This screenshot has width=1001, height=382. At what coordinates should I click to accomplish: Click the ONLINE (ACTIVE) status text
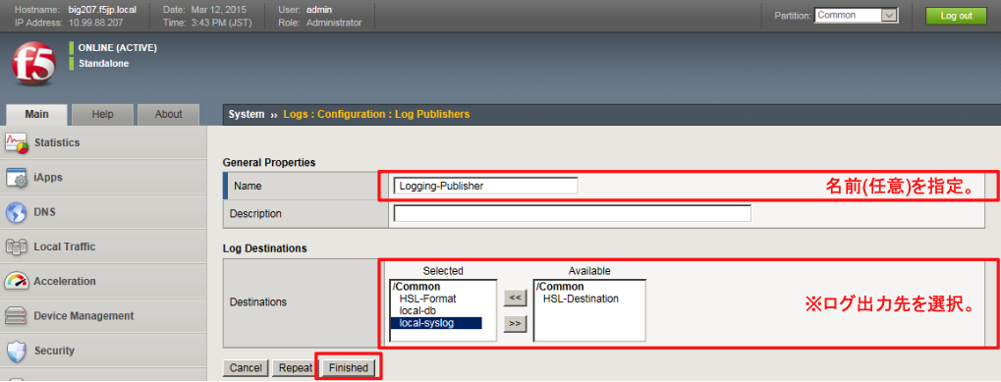pos(118,48)
